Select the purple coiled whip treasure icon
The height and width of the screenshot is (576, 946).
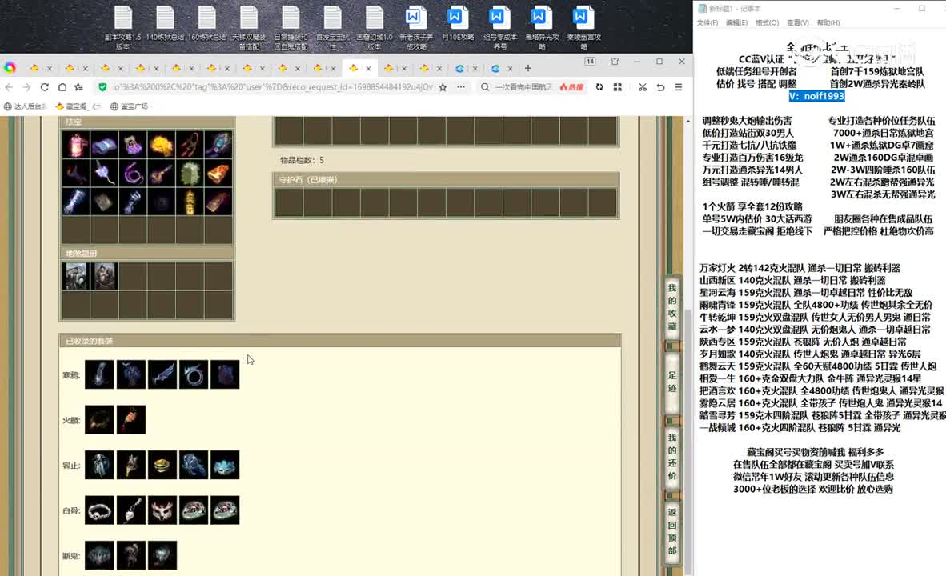click(133, 174)
